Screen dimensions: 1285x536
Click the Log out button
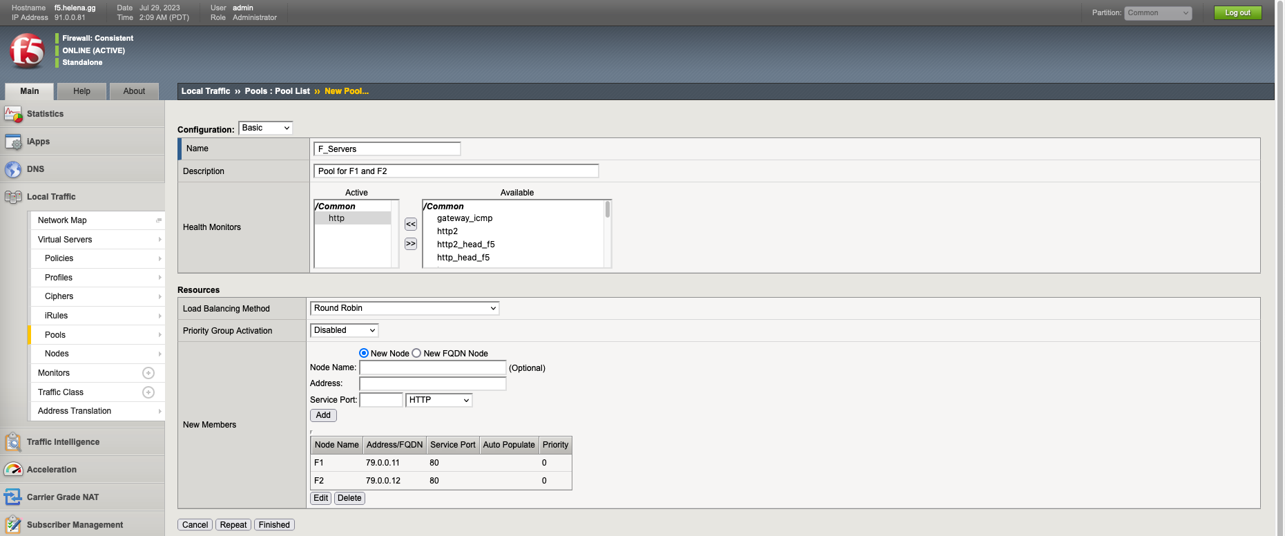(x=1237, y=12)
